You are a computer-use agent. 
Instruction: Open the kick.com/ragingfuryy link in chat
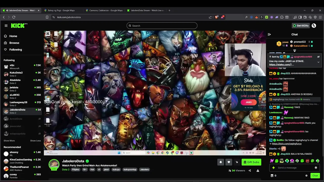[x=287, y=144]
